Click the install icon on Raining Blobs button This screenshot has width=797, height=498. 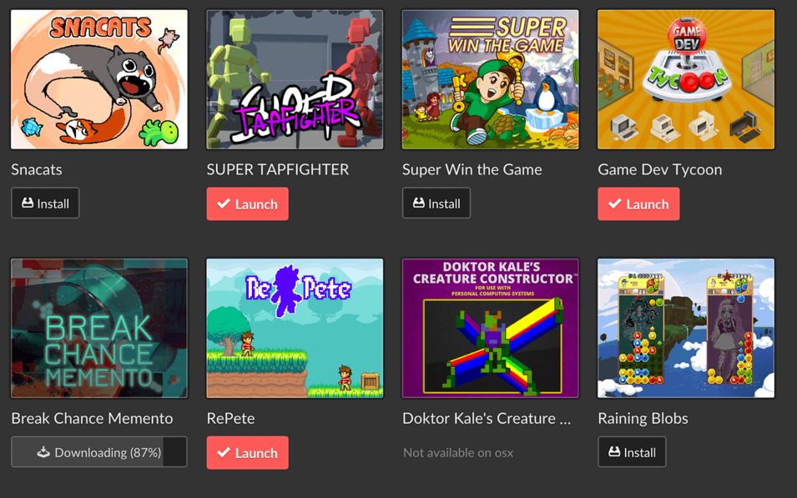pos(614,451)
